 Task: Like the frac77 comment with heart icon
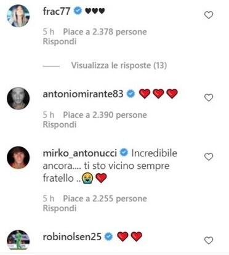click(x=209, y=15)
